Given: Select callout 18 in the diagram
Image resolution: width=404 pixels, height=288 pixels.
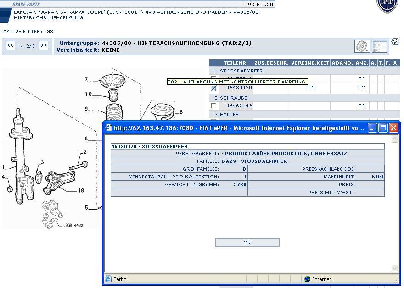Looking at the screenshot, I should [81, 190].
